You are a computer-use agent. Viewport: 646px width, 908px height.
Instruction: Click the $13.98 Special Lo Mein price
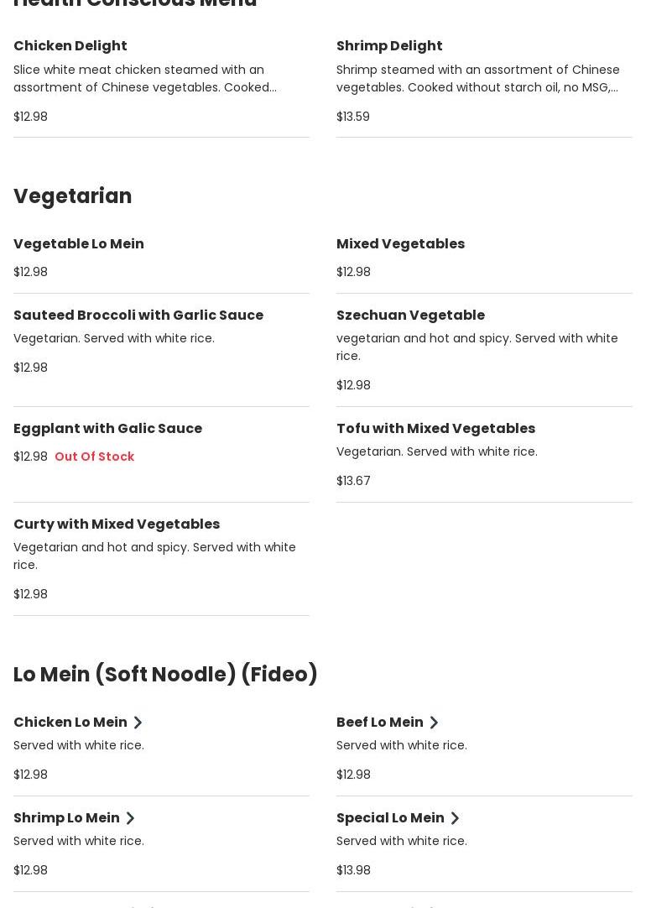point(353,870)
